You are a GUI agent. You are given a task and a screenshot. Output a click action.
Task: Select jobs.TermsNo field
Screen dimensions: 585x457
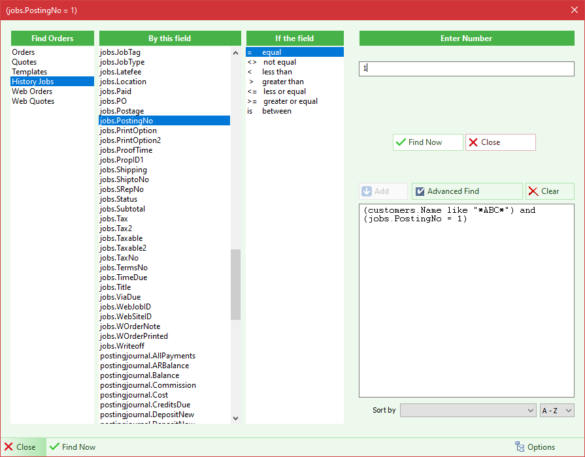(165, 267)
